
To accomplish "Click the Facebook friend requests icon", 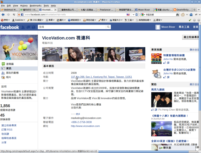I will coord(23,27).
